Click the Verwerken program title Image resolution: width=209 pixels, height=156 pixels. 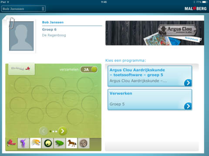click(121, 93)
